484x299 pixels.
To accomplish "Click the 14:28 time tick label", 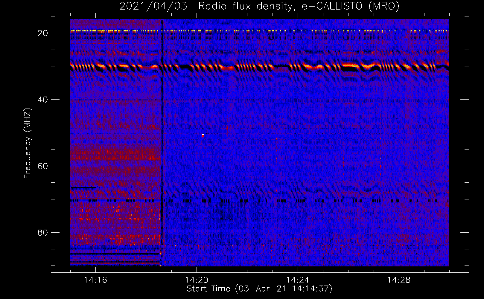I will coord(399,280).
